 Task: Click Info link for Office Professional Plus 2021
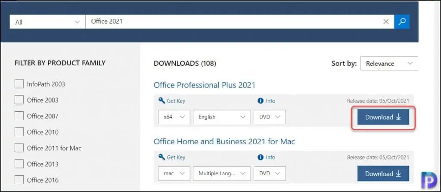tap(270, 101)
